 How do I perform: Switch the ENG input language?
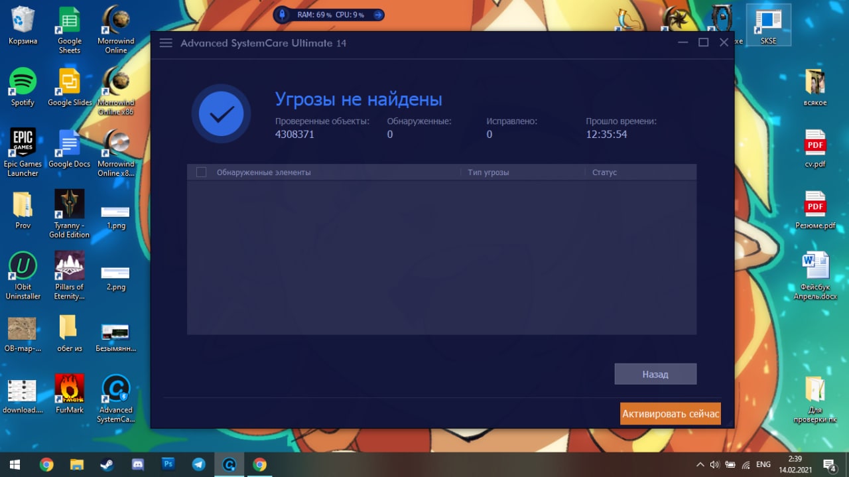pos(763,464)
